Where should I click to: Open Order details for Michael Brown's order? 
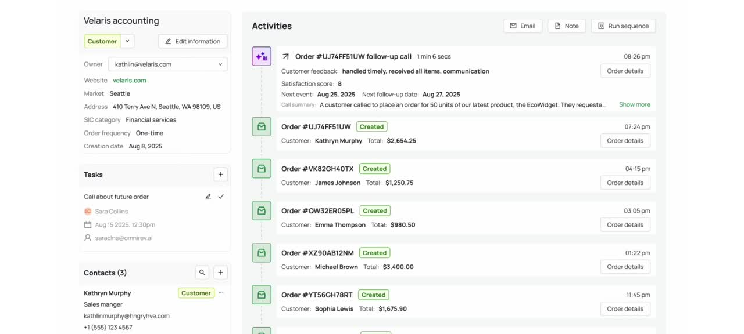click(x=625, y=267)
